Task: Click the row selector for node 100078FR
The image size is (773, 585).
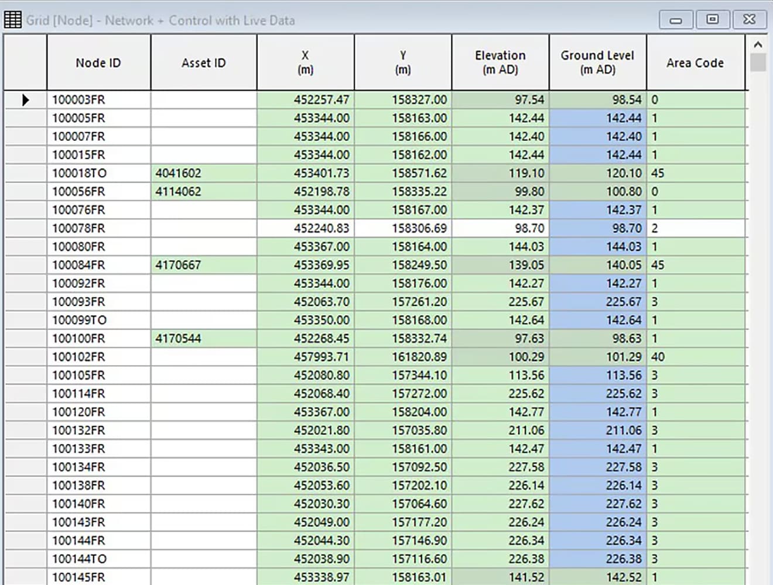Action: 25,228
